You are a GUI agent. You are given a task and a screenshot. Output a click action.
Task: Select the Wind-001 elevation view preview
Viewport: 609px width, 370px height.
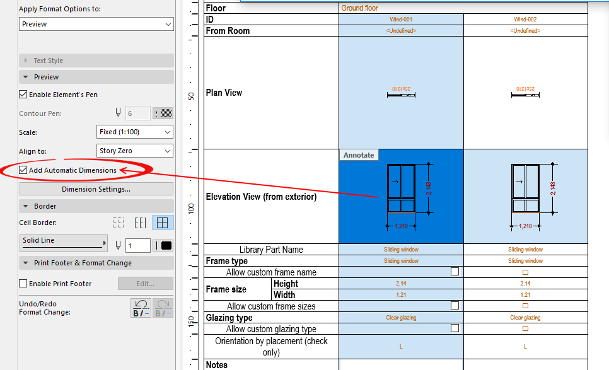[401, 197]
